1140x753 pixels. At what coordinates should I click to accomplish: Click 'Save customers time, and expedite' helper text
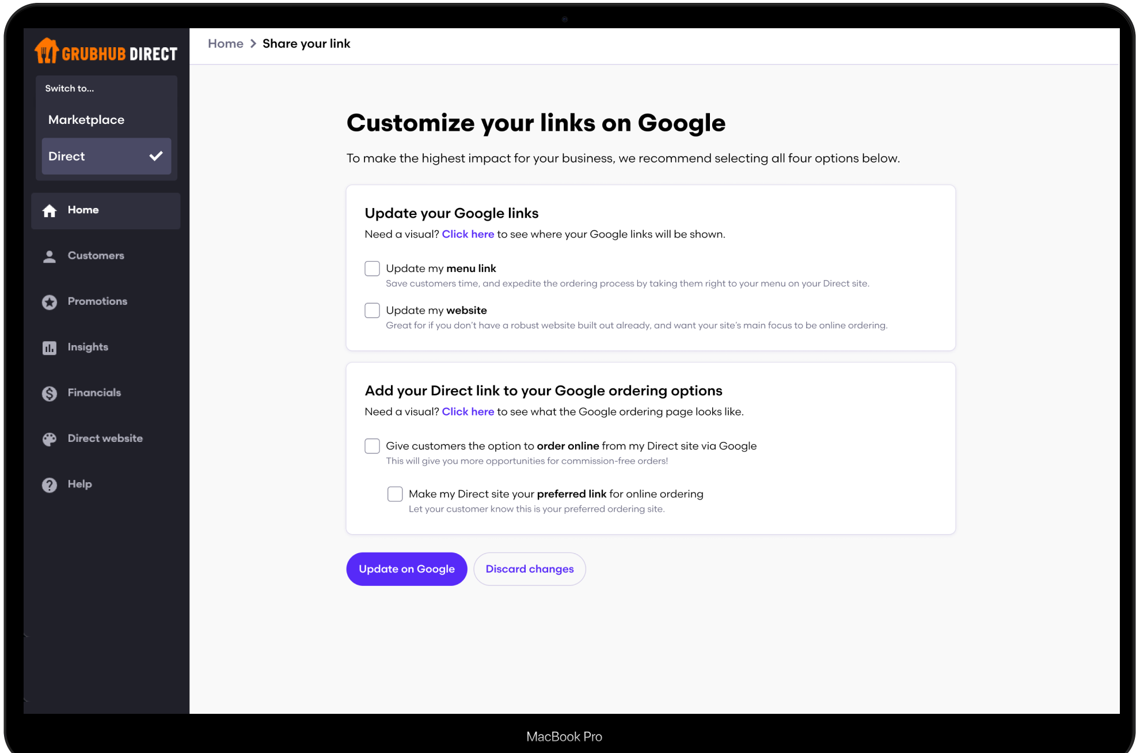628,283
